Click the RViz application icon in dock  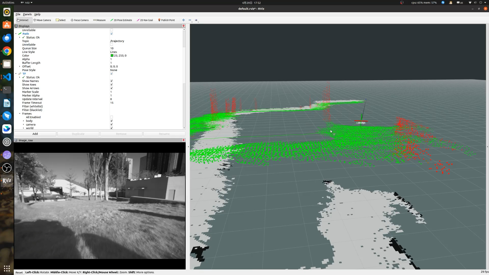[7, 181]
